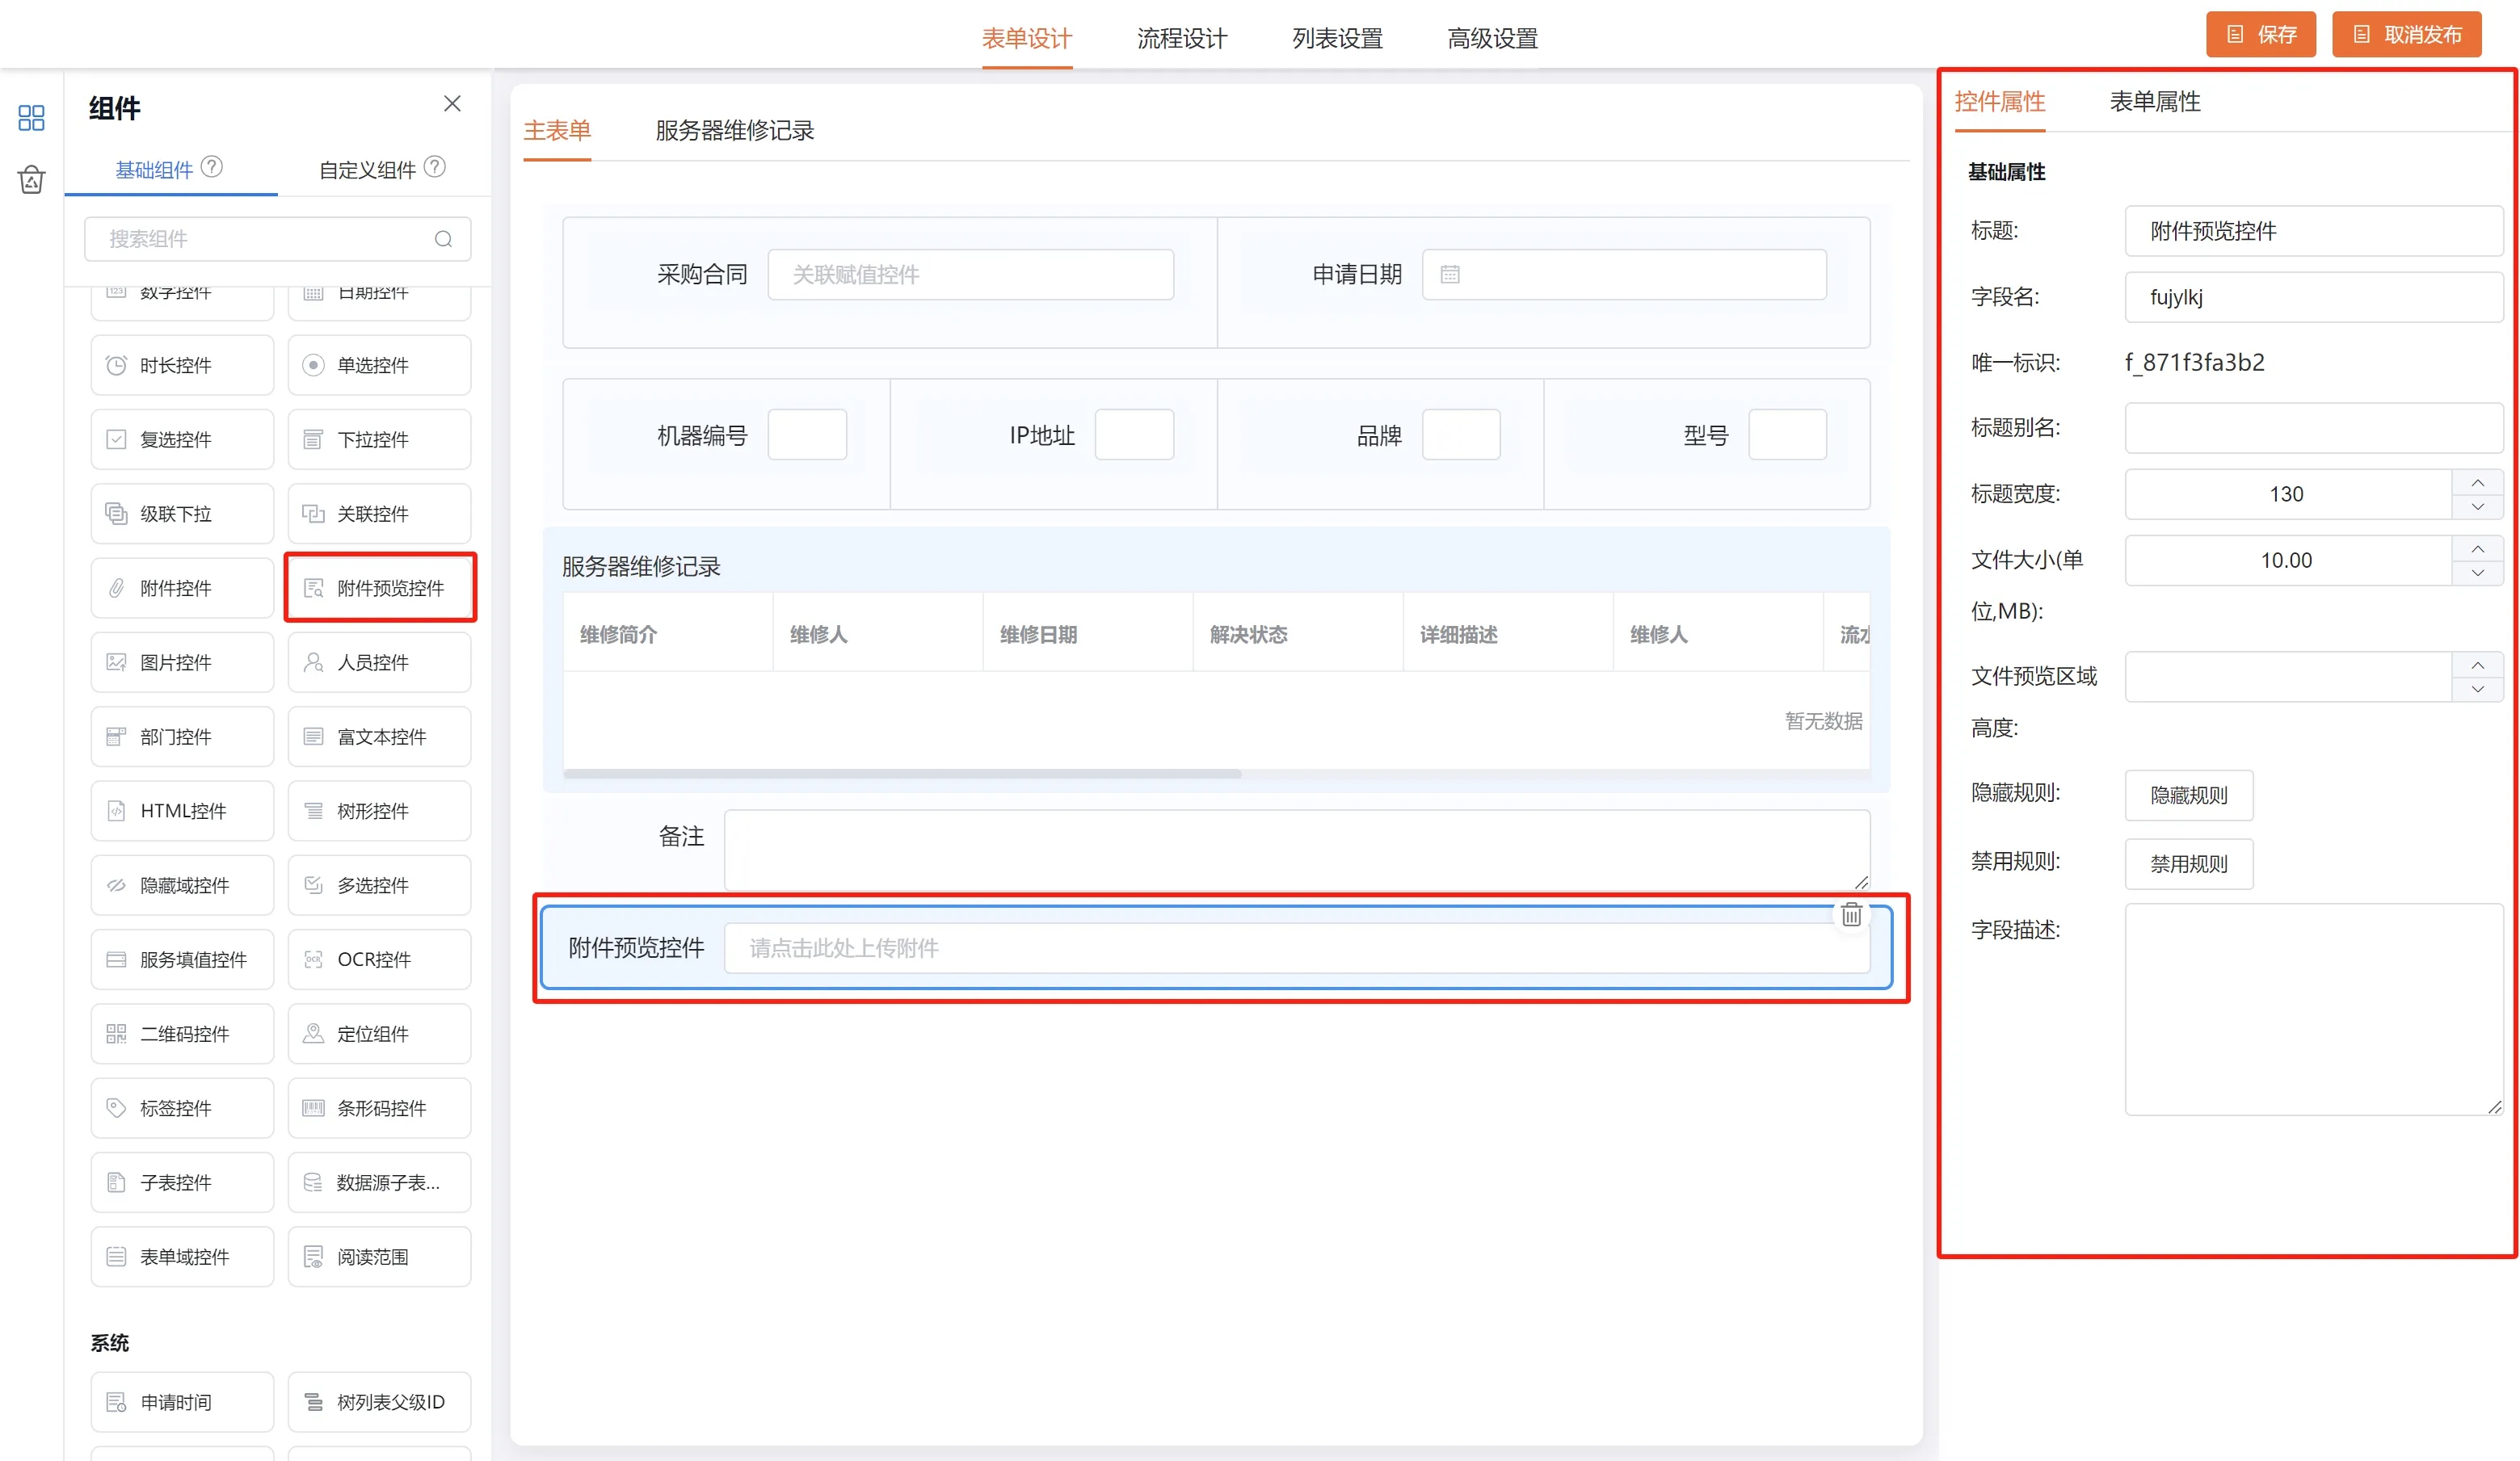Switch to 流程设计 tab
2520x1461 pixels.
[1181, 38]
